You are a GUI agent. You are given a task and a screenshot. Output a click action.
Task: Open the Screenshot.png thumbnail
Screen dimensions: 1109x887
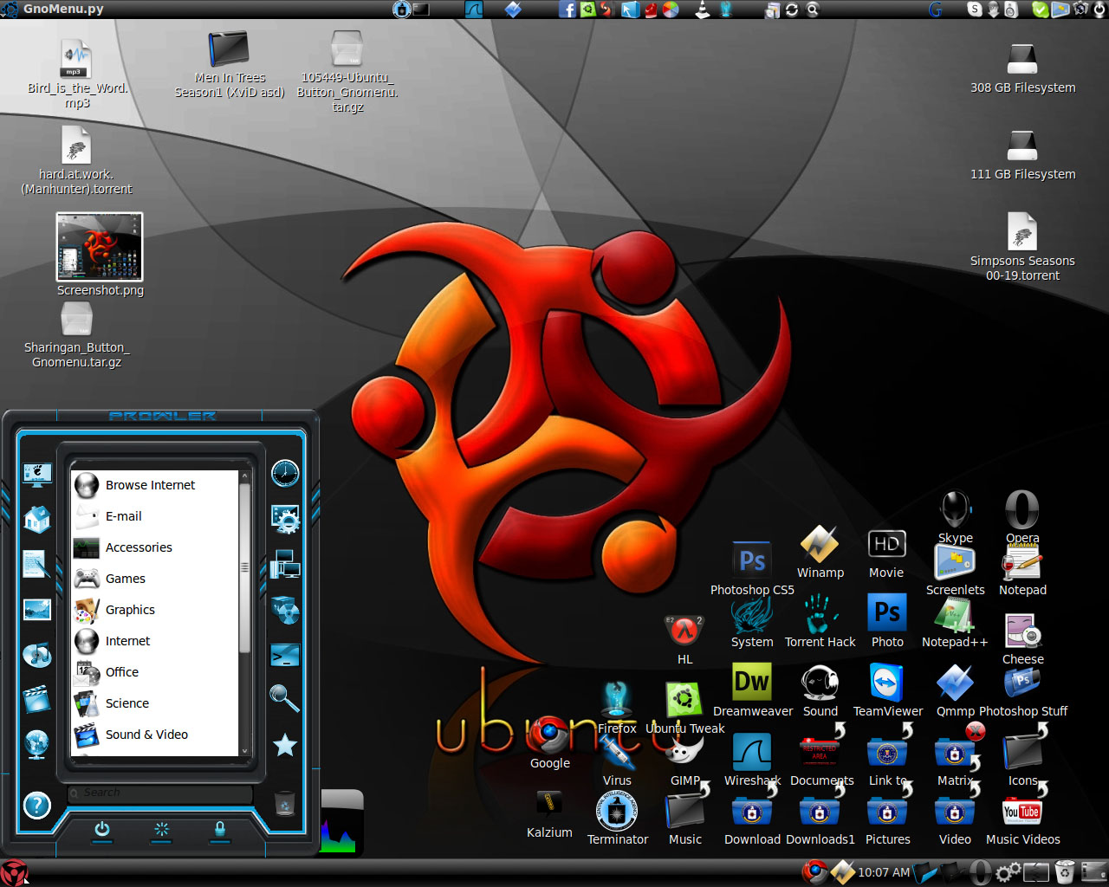pyautogui.click(x=100, y=256)
